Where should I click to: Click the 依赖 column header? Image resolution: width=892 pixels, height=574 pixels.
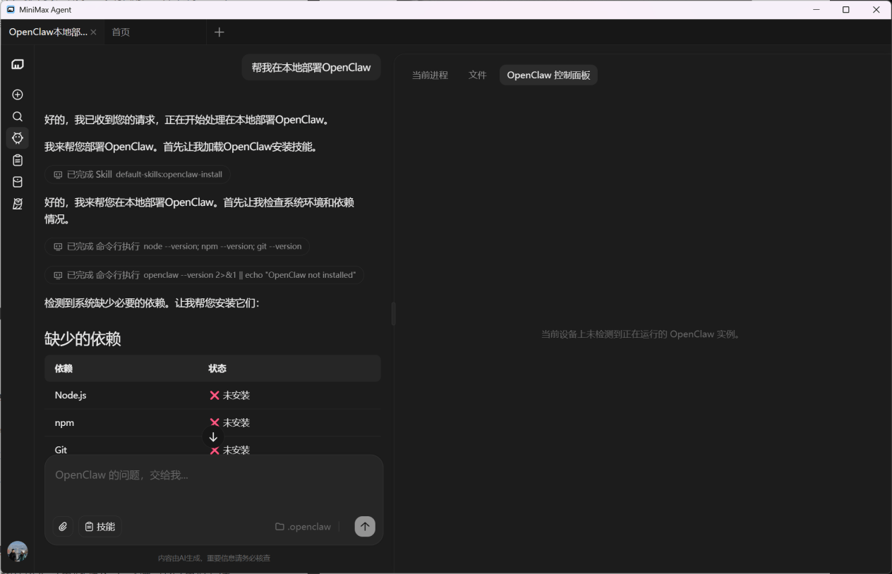click(x=64, y=368)
